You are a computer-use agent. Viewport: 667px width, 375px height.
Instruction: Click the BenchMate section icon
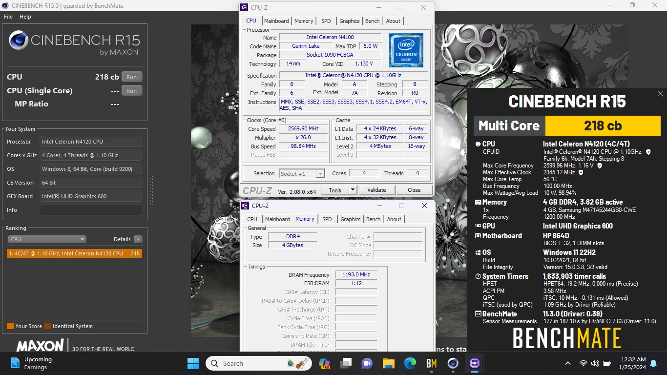pos(478,314)
